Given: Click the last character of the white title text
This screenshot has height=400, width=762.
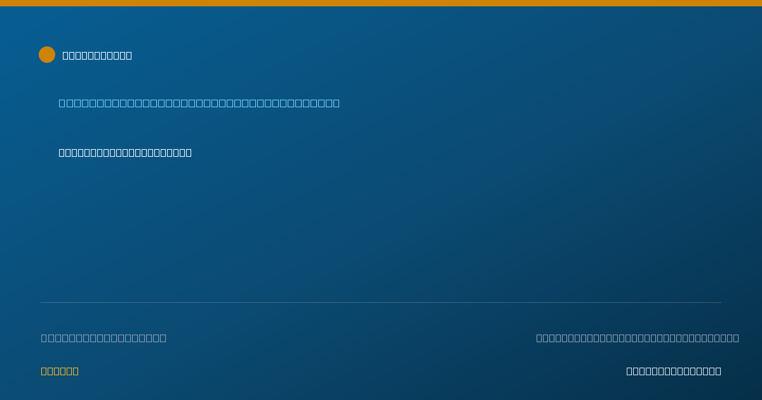Looking at the screenshot, I should coord(129,55).
